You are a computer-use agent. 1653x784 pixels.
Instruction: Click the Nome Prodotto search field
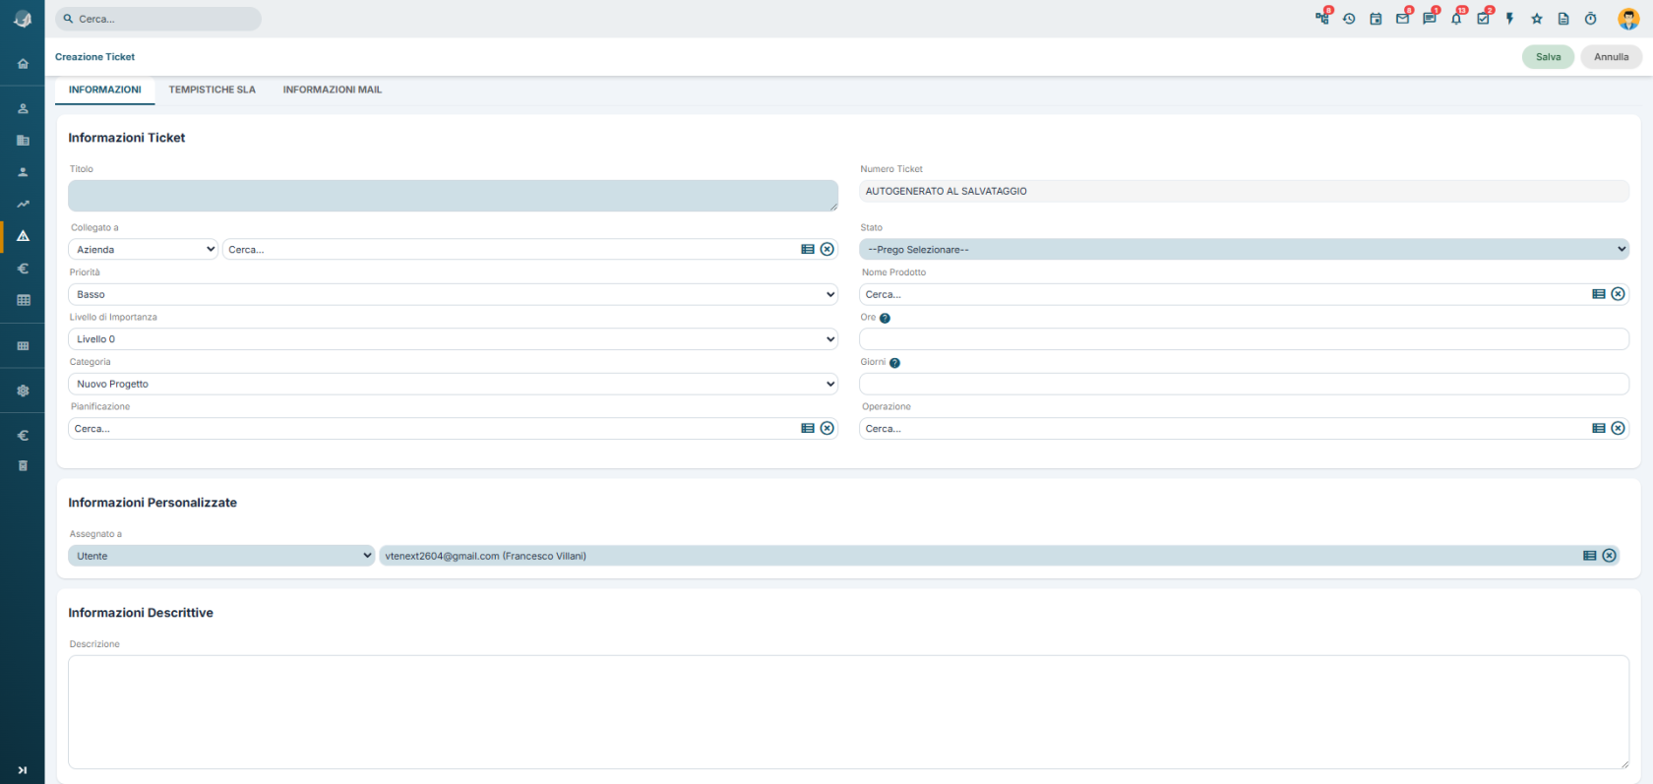tap(1224, 294)
